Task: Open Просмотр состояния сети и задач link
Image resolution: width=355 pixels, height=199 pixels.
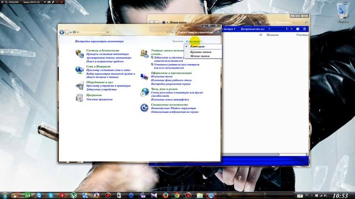Action: (x=108, y=70)
